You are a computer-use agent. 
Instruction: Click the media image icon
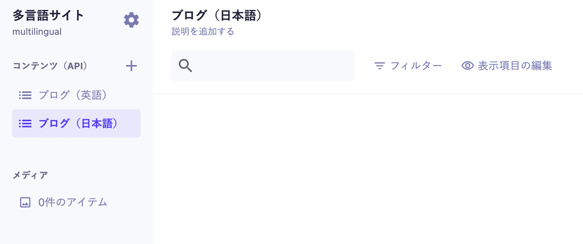coord(25,202)
